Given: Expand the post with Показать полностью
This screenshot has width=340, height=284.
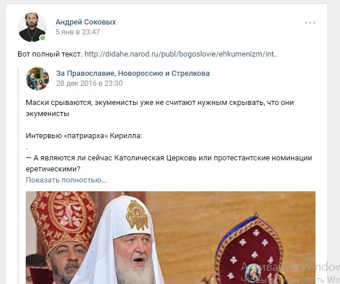Looking at the screenshot, I should coord(66,180).
